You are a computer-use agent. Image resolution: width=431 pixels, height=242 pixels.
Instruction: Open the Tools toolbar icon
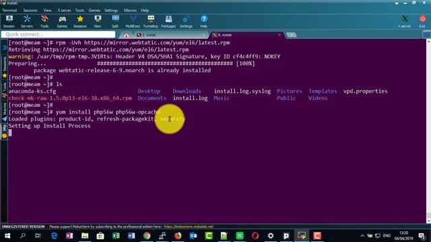tap(44, 22)
